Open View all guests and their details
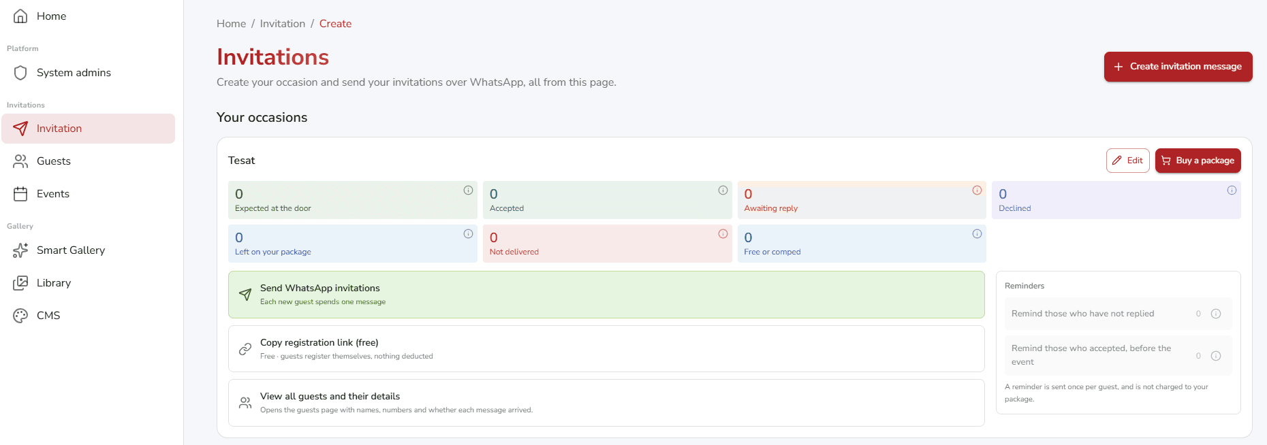The height and width of the screenshot is (445, 1267). click(x=606, y=403)
